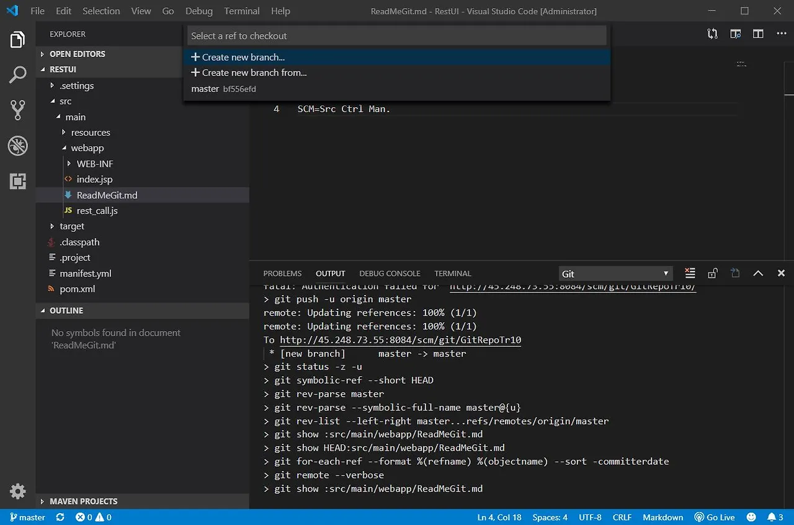Collapse the RESTUI folder section
Image resolution: width=794 pixels, height=525 pixels.
coord(143,69)
